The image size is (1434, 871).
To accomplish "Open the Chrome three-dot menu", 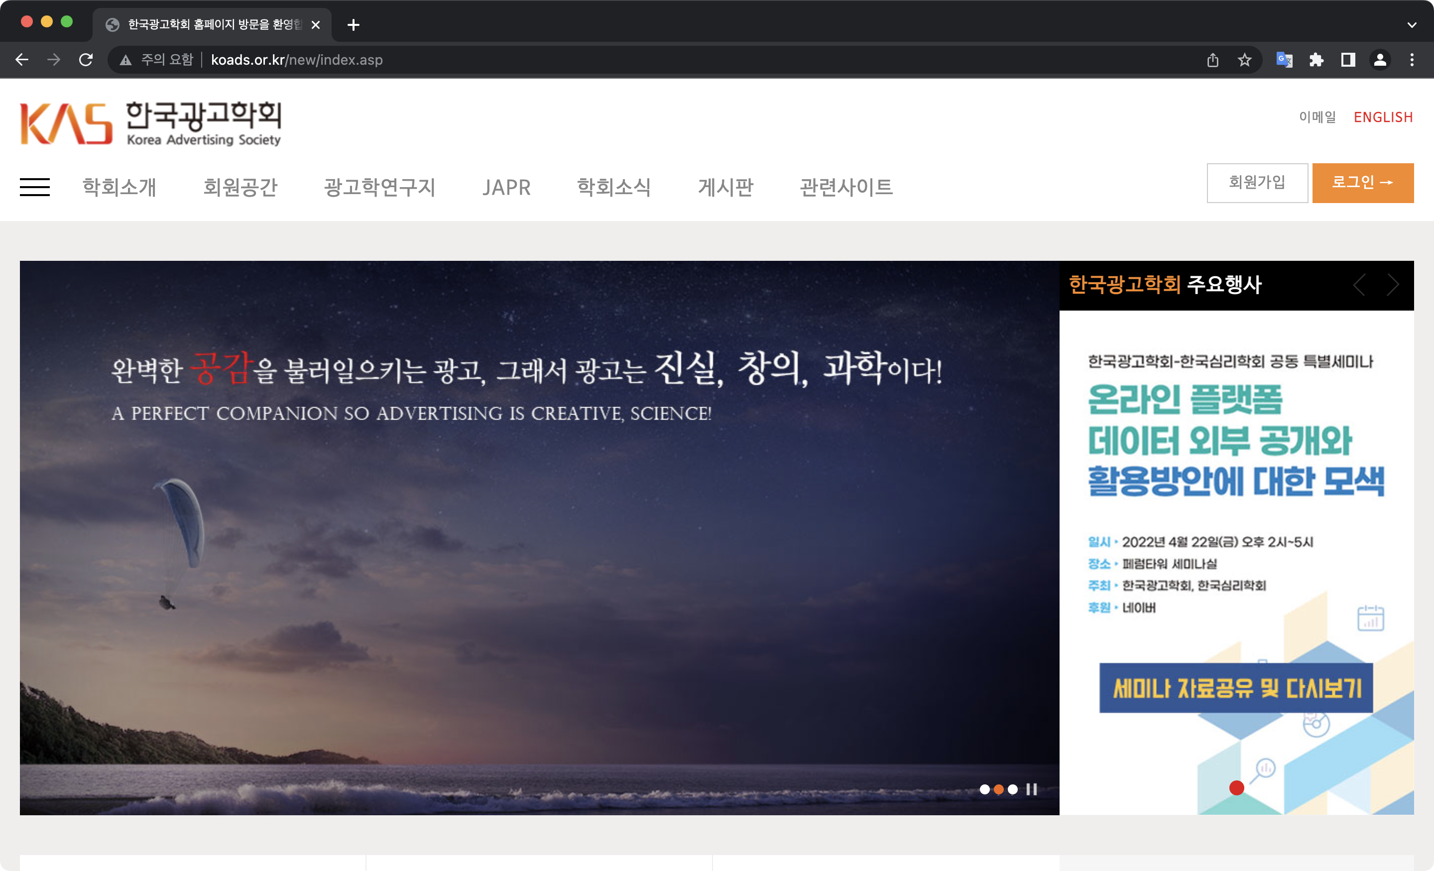I will pyautogui.click(x=1411, y=59).
